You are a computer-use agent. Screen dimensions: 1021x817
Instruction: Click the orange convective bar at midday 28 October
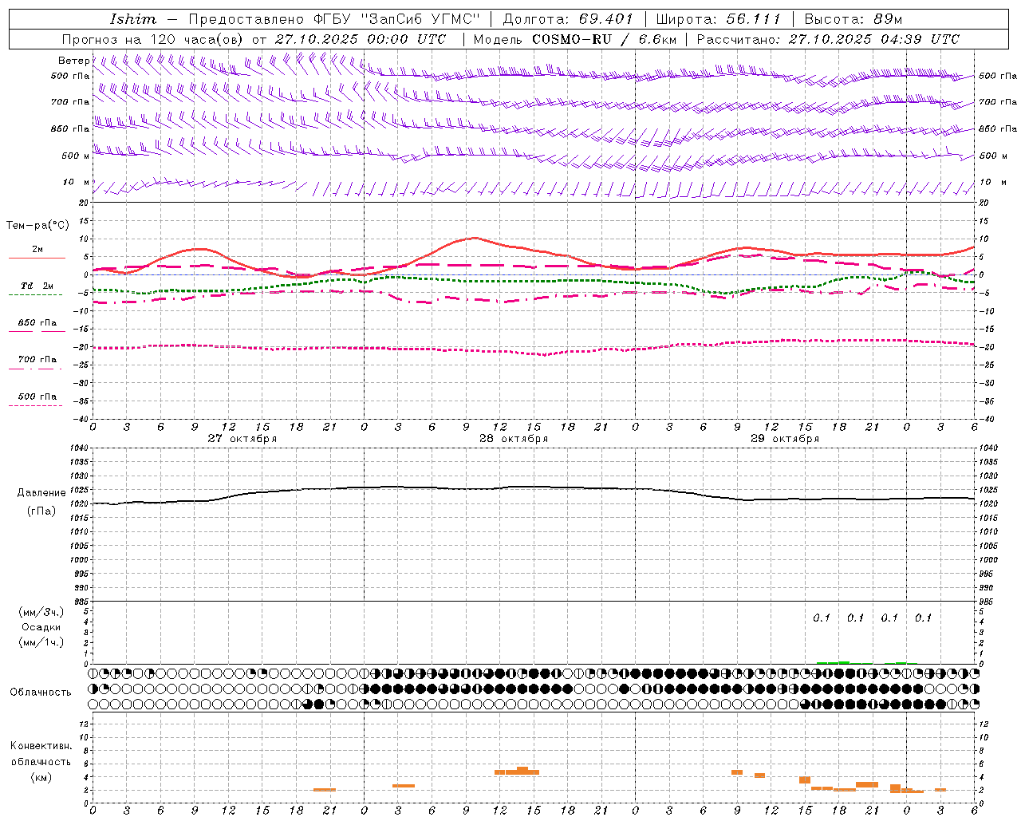517,772
